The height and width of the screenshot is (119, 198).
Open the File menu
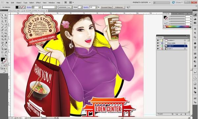tap(8, 3)
